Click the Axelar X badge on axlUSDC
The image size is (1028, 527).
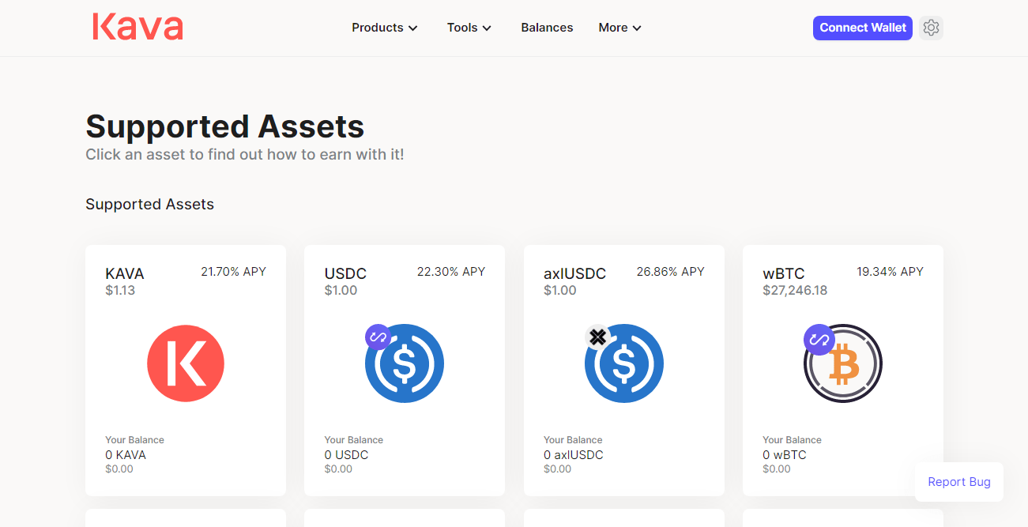click(x=597, y=337)
